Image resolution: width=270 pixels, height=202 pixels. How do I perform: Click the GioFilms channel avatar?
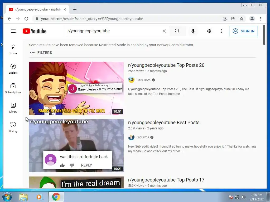click(131, 137)
